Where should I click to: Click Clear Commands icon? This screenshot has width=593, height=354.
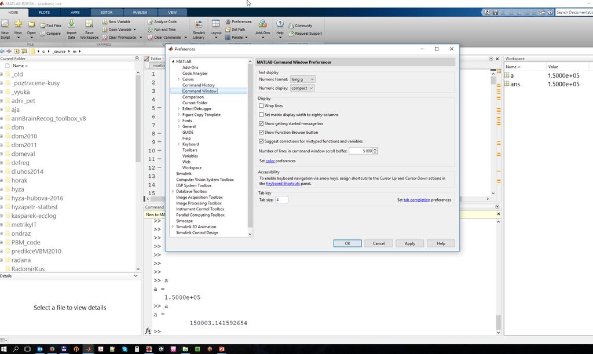tap(150, 38)
